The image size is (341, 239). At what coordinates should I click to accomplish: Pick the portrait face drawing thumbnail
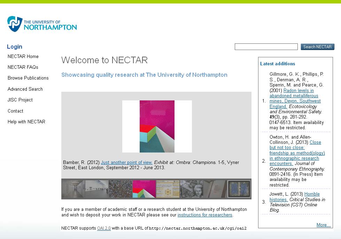[191, 189]
